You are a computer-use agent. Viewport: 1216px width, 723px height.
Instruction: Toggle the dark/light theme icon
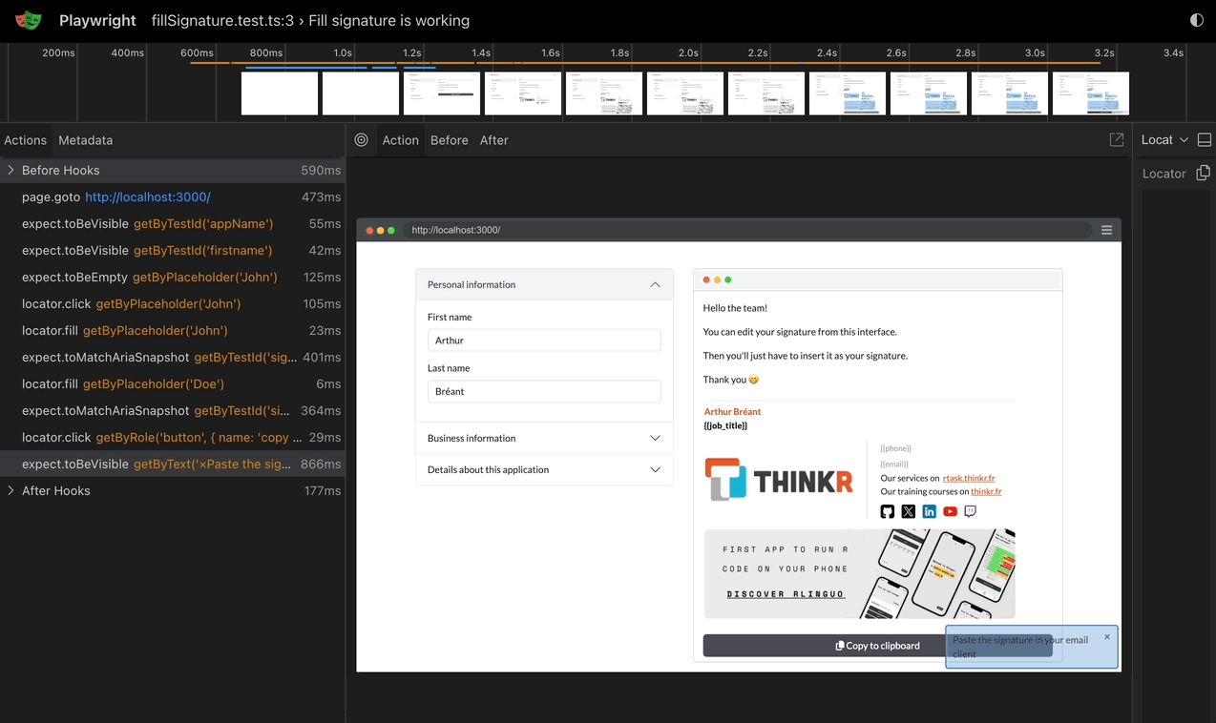coord(1196,20)
